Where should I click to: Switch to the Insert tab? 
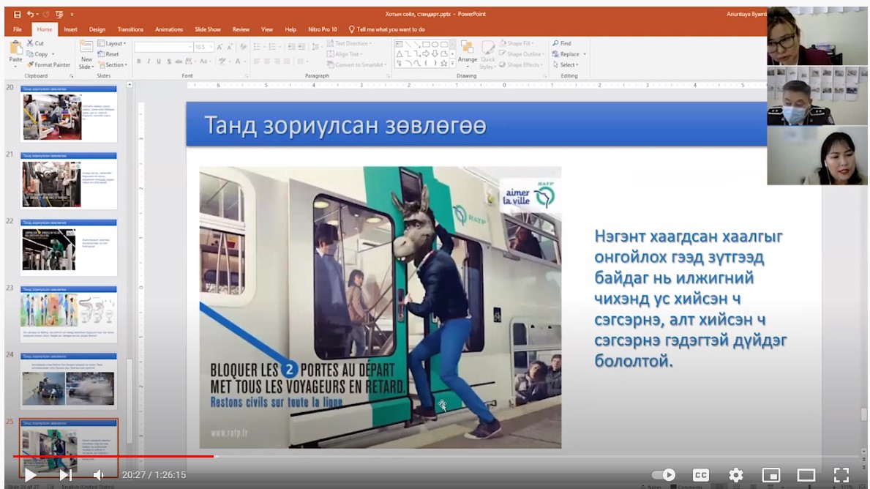pos(70,29)
